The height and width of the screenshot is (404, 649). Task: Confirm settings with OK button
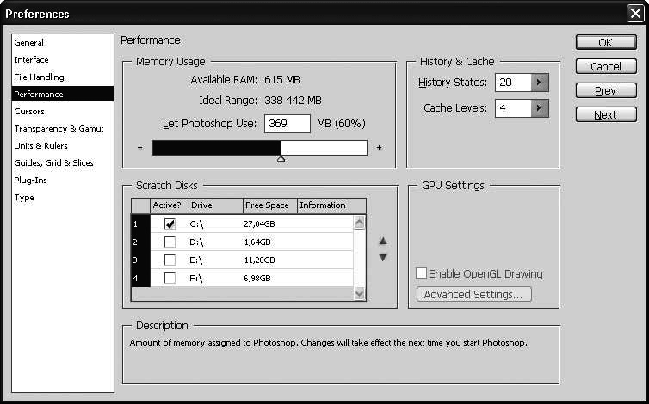pos(606,42)
